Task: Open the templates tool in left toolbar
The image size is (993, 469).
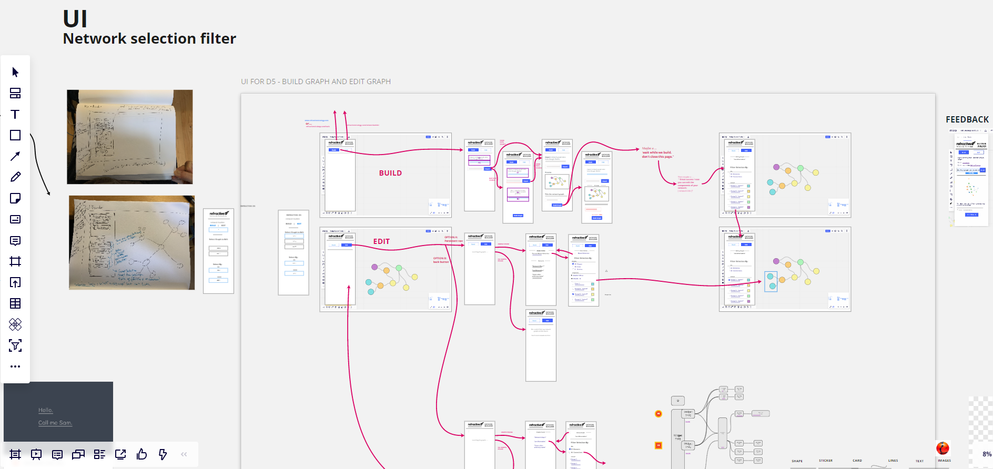Action: (x=15, y=93)
